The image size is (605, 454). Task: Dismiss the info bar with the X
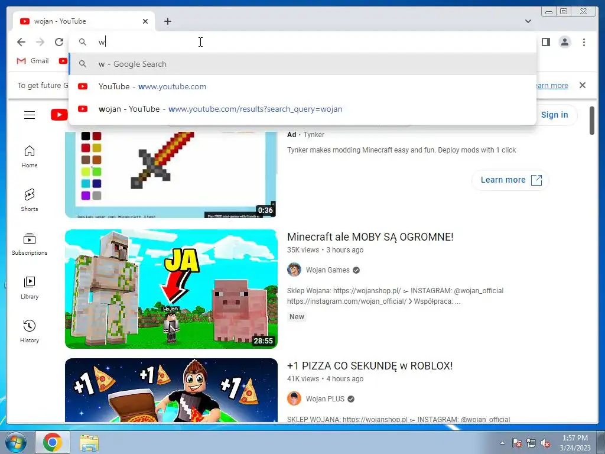click(583, 85)
